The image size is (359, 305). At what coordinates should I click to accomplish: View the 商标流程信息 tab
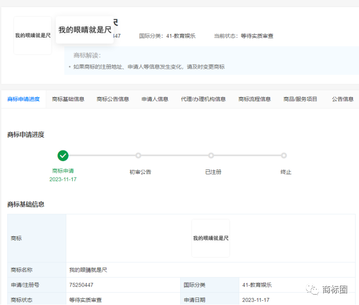click(254, 99)
